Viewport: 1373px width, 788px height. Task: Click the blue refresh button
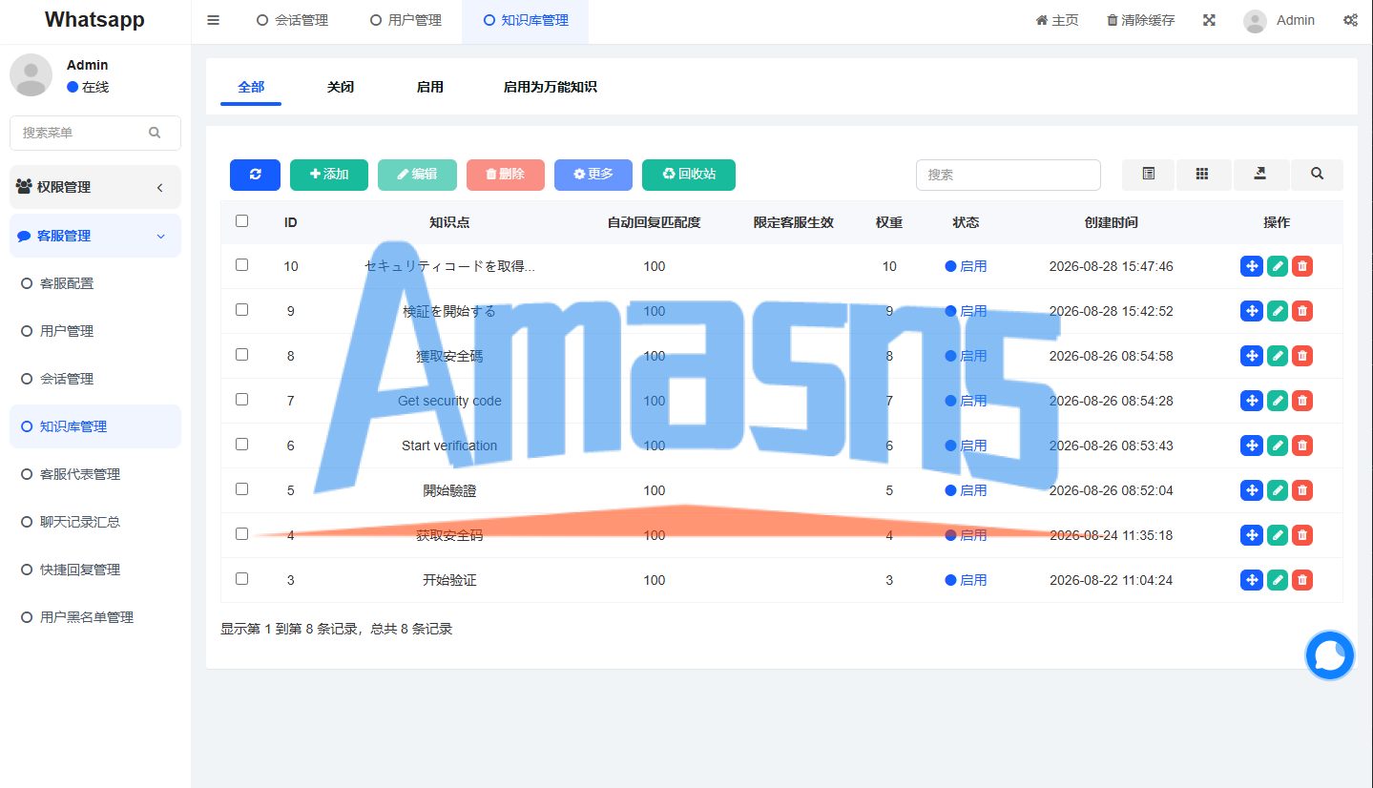pyautogui.click(x=255, y=175)
